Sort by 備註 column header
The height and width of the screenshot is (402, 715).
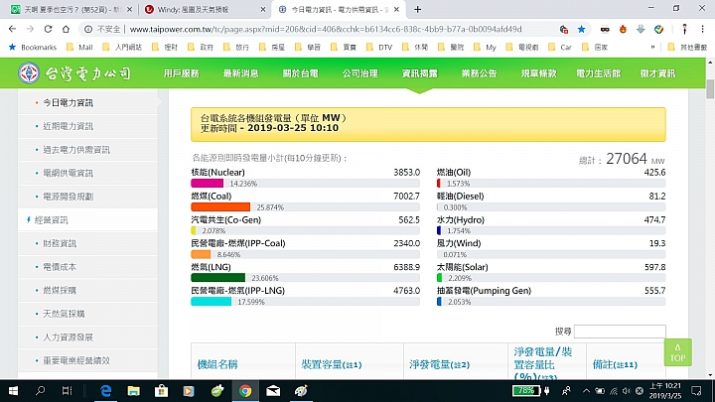615,364
